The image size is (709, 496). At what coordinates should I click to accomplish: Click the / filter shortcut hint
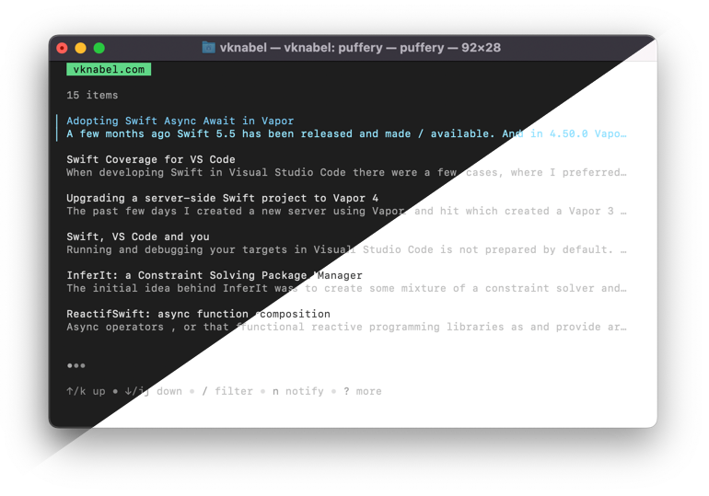click(227, 391)
